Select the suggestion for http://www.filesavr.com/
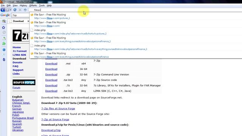This screenshot has height=136, width=242. (135, 24)
